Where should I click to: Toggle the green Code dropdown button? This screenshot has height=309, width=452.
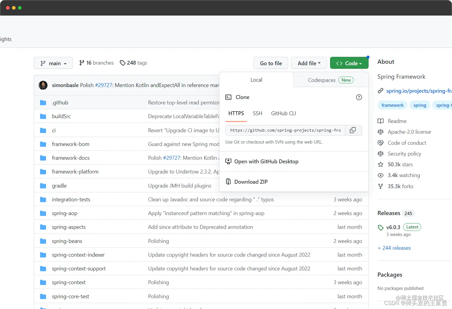click(x=349, y=63)
